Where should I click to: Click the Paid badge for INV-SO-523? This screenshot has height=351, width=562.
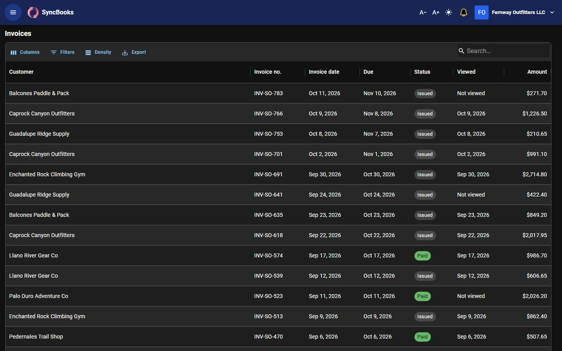(422, 296)
